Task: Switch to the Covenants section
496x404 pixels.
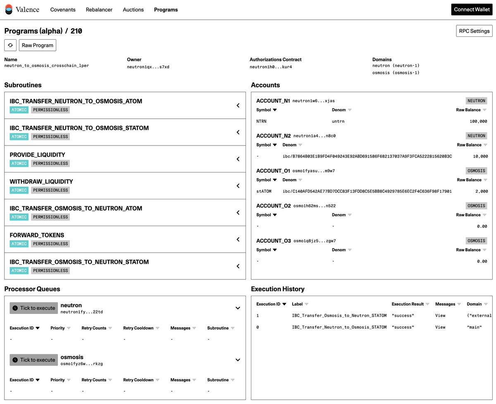Action: (62, 10)
